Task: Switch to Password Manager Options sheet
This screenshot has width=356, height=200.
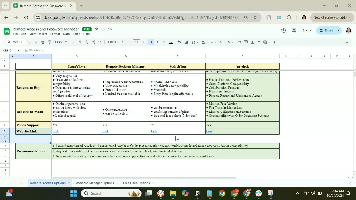Action: tap(94, 183)
